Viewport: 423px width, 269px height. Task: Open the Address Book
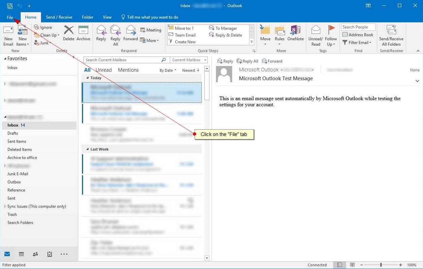click(358, 35)
